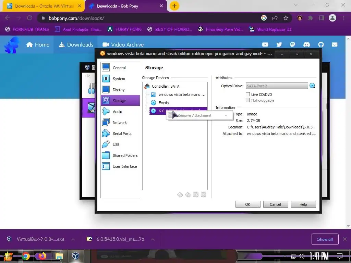
Task: Open the SATA Port 2 optical drive dropdown
Action: [x=277, y=86]
